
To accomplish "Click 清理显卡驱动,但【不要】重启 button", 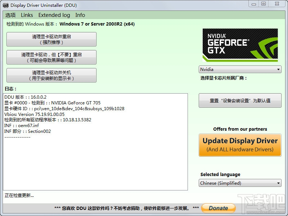I will [x=51, y=57].
